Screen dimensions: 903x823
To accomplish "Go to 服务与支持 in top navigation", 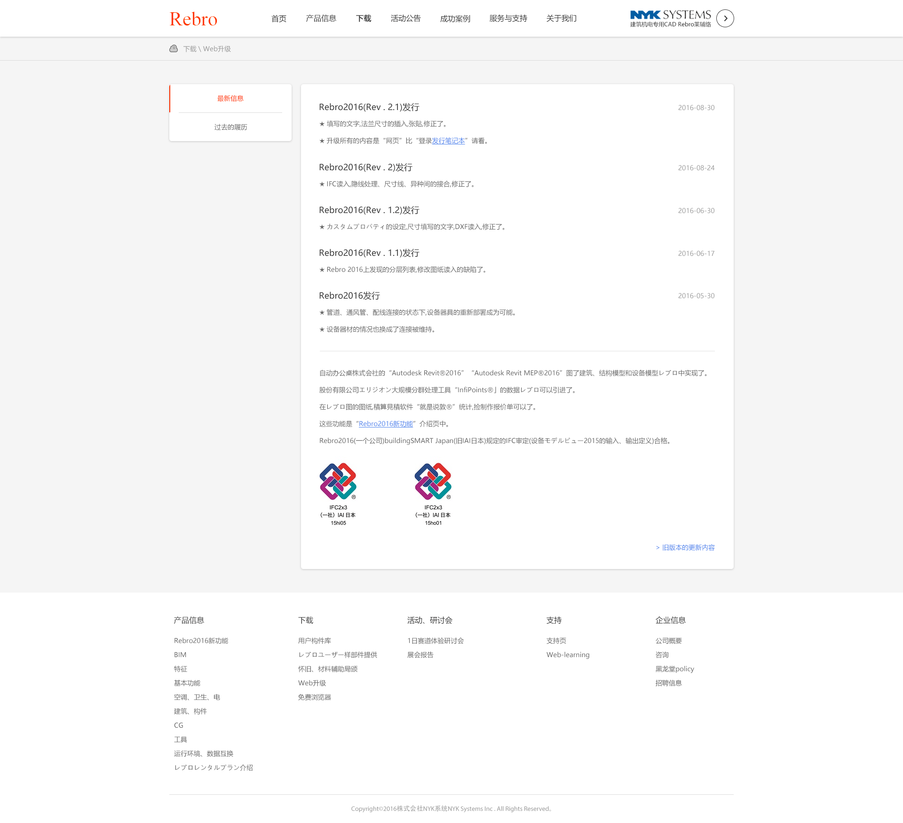I will tap(508, 18).
